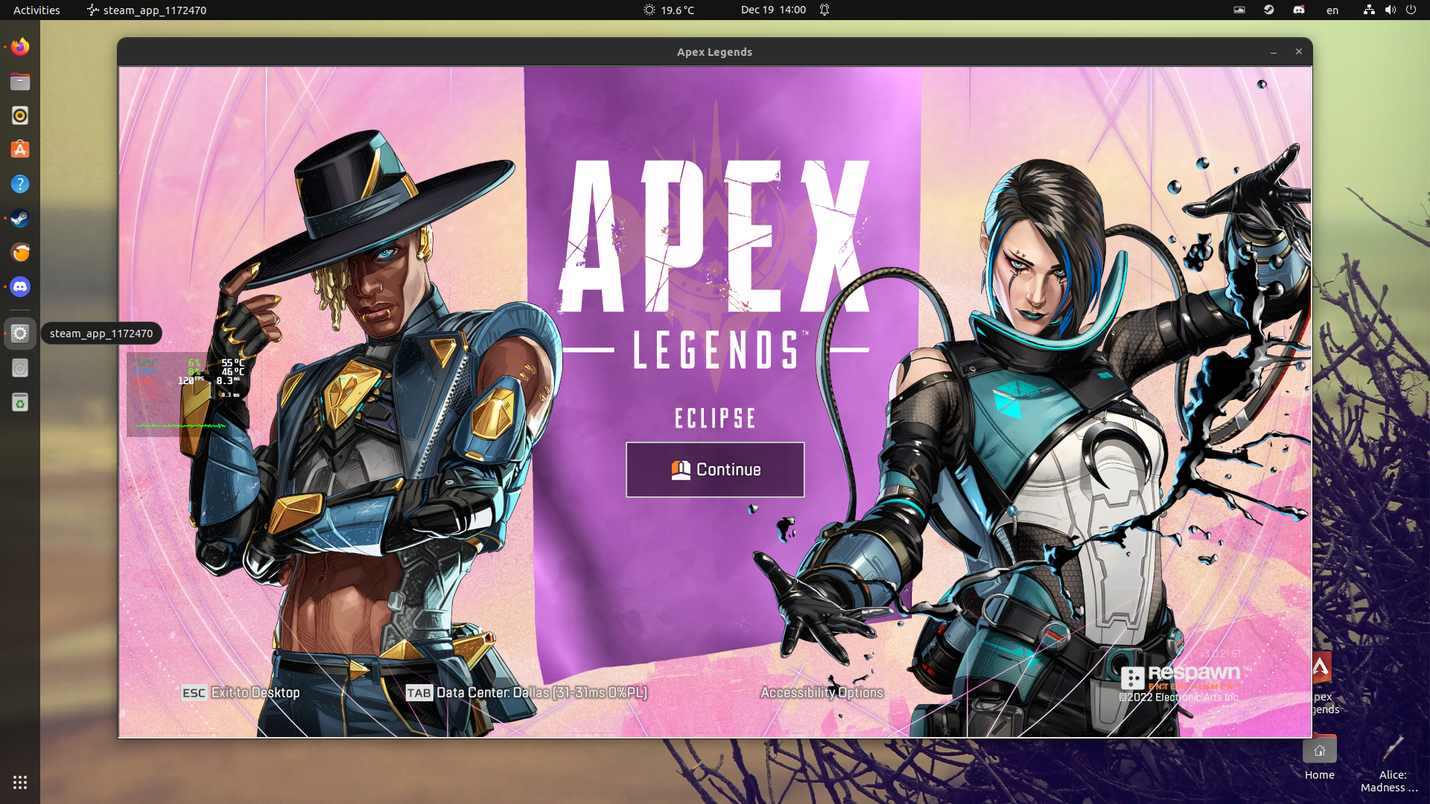Open the optical disc icon in the dock
Image resolution: width=1430 pixels, height=804 pixels.
20,368
